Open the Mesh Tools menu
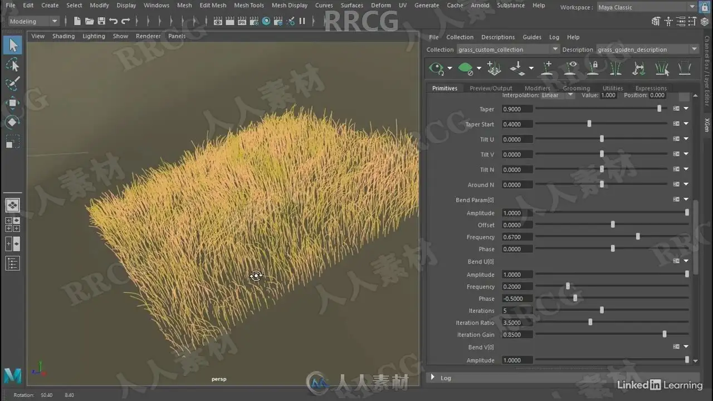This screenshot has width=713, height=401. (x=248, y=6)
